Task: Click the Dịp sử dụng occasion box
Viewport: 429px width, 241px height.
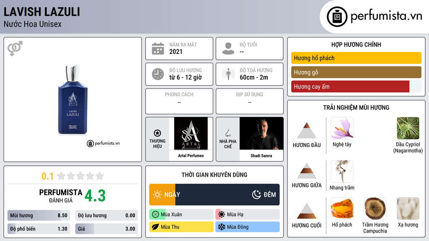Action: [x=250, y=101]
